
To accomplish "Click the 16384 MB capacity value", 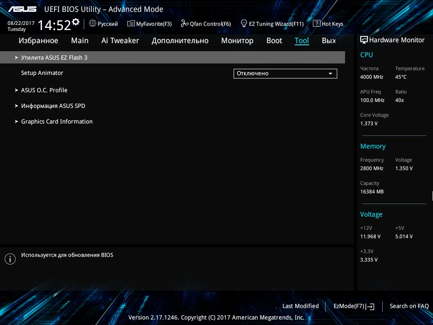I will click(x=372, y=192).
